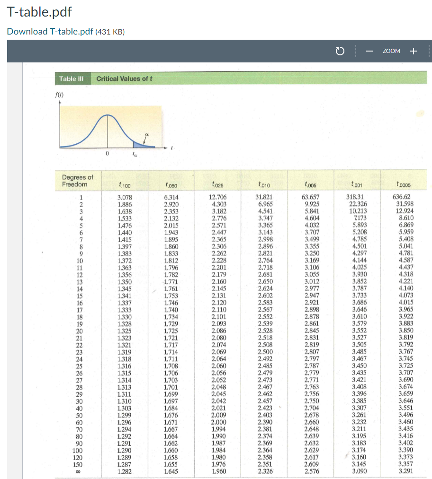Click the value 63.657 in row 1
The image size is (432, 479).
(x=311, y=197)
